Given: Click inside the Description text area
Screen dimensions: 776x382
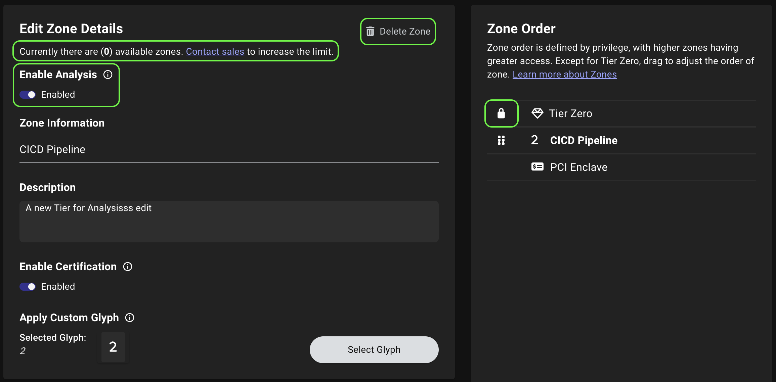Looking at the screenshot, I should click(229, 222).
